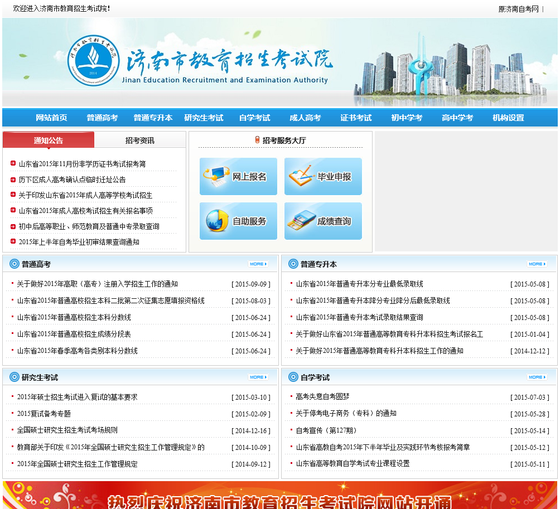Viewport: 560px width, 509px height.
Task: Open 关于做好山东省2015年普通高等教育专科升本科招生考试报名工
Action: coord(389,334)
